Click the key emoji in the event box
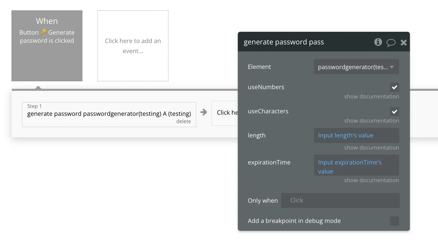Viewport: 438px width, 244px height. pos(43,32)
